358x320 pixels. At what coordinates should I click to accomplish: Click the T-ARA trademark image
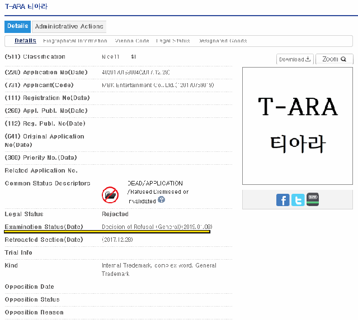click(x=298, y=126)
